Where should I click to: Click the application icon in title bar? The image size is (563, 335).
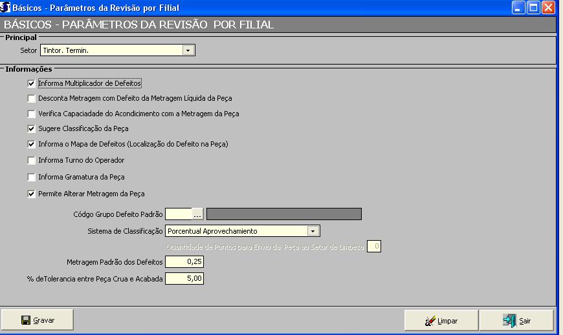[5, 8]
